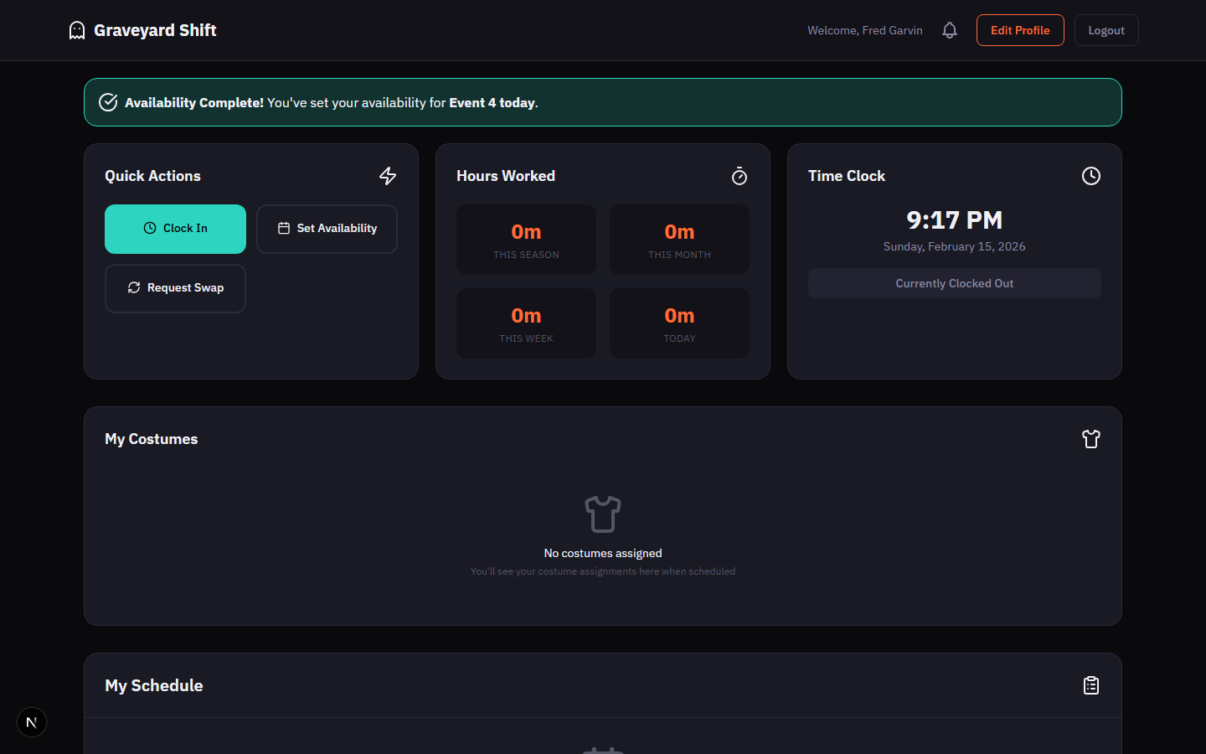Click the calendar icon inside Set Availability
This screenshot has width=1206, height=754.
click(284, 228)
